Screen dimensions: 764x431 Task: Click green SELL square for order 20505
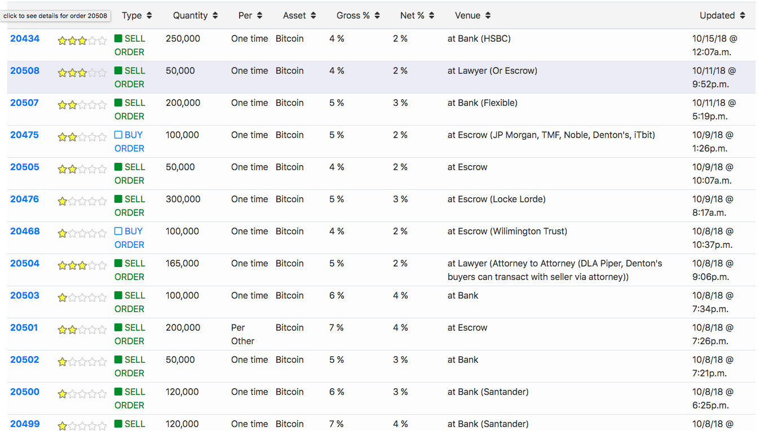click(x=118, y=167)
